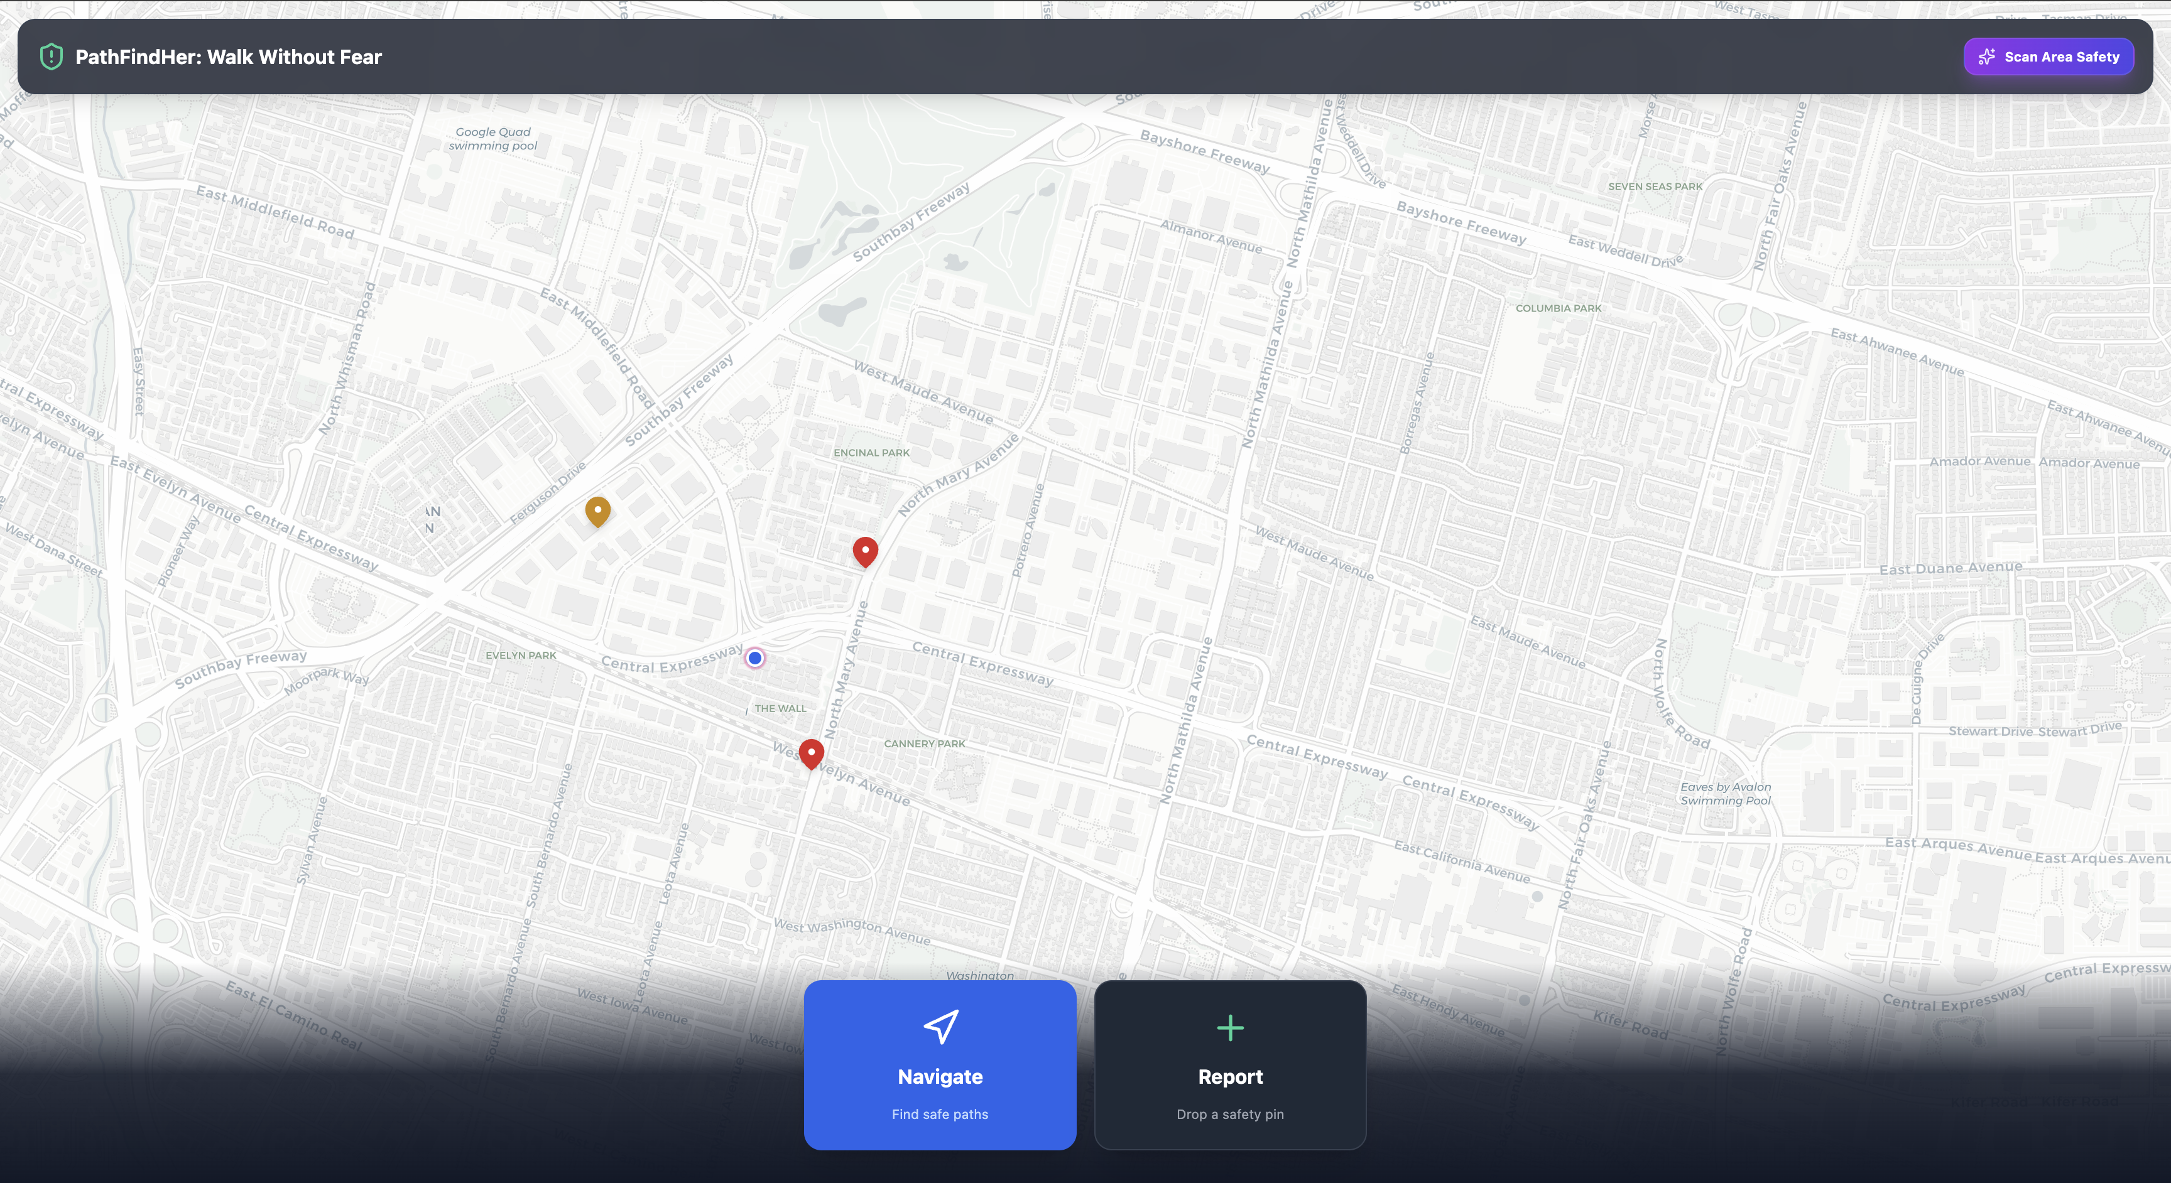
Task: Open the red pin on West Evelyn Avenue
Action: 811,752
